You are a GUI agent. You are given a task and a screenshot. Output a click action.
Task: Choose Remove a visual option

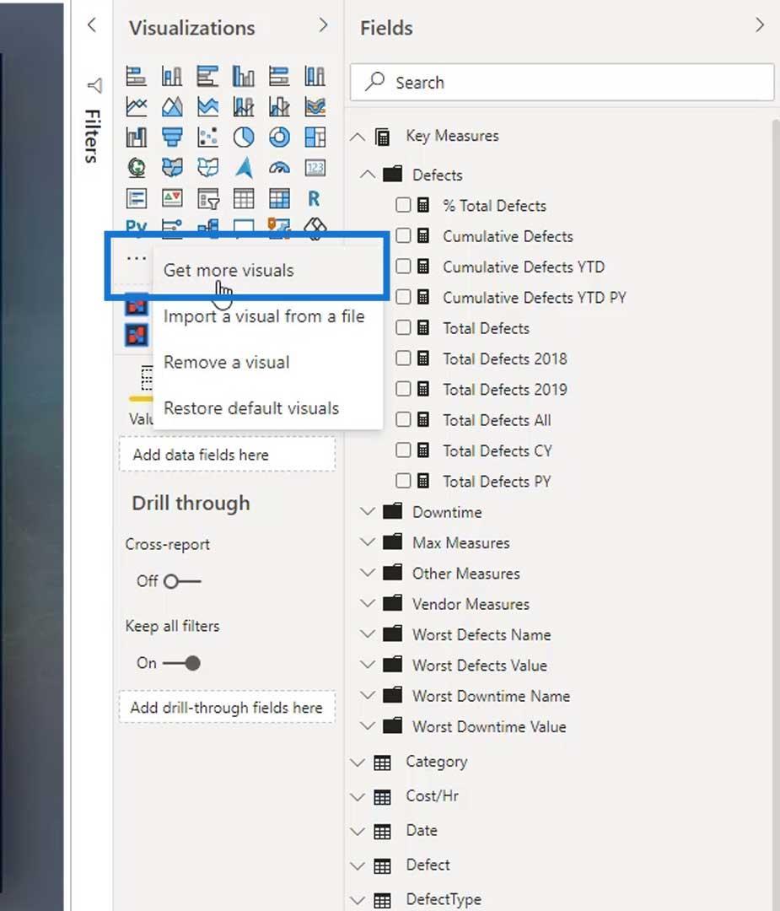(x=267, y=362)
